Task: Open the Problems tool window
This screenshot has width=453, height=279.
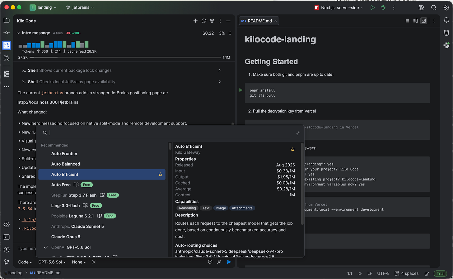Action: point(7,249)
